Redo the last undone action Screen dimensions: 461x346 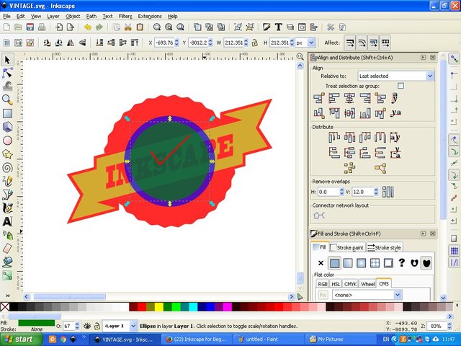click(99, 27)
